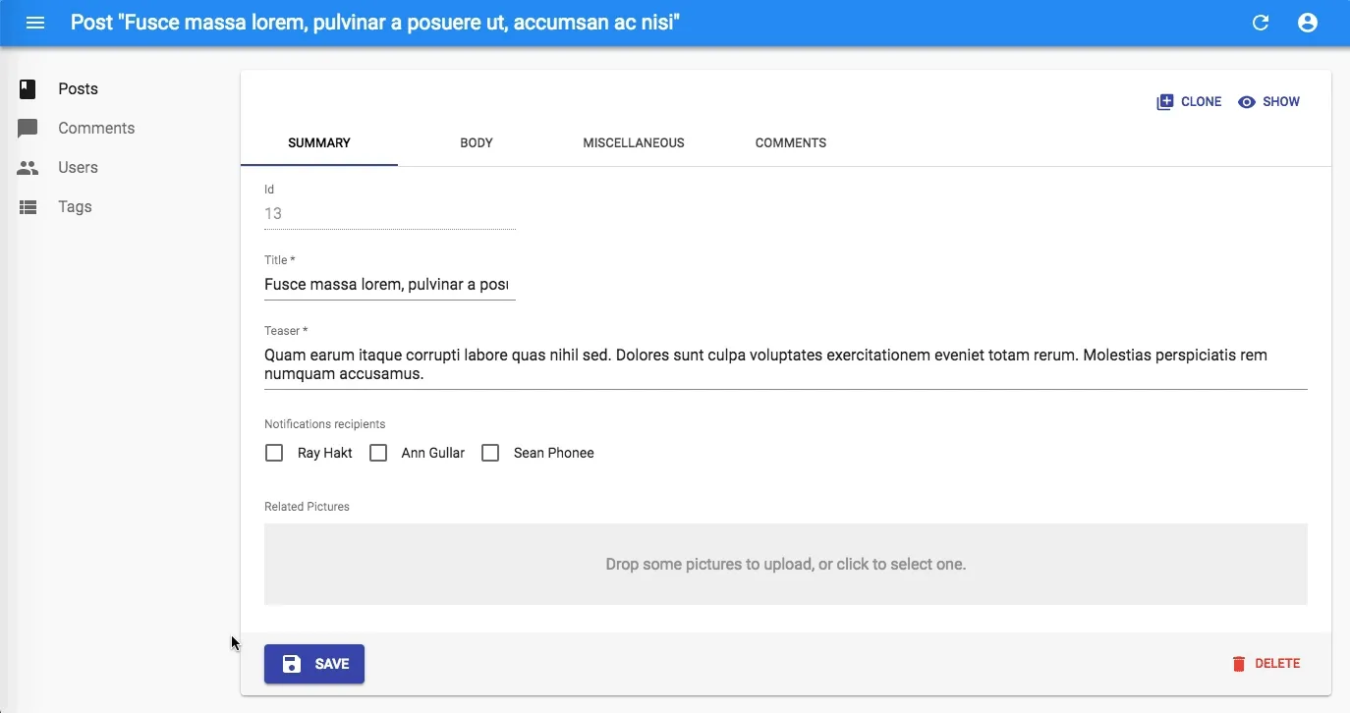Screen dimensions: 1350x713
Task: Enable Ann Gullar notification recipient
Action: pyautogui.click(x=378, y=453)
